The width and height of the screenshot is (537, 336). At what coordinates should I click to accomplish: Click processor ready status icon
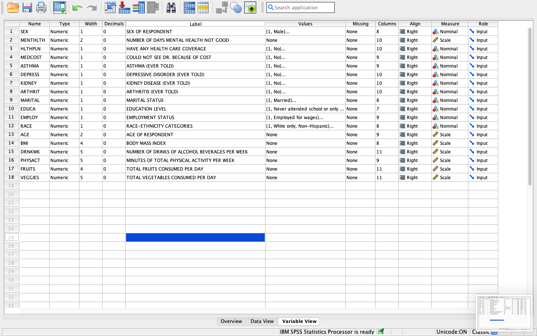coord(381,332)
